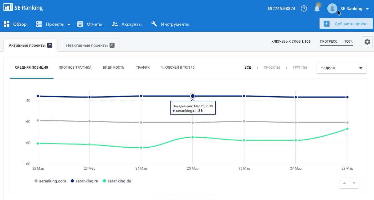Click the 2 badge on Неактивные проекты
The height and width of the screenshot is (200, 374).
pyautogui.click(x=112, y=45)
